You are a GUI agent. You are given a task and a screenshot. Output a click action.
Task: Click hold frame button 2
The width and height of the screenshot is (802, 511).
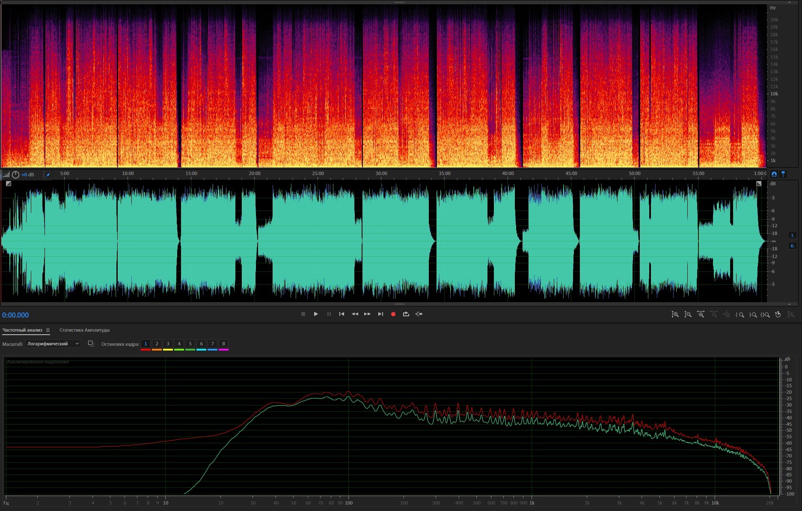[157, 344]
